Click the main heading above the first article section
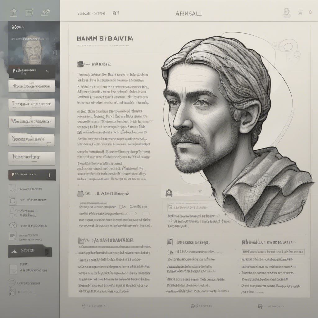Viewport: 318px width, 318px height. pyautogui.click(x=105, y=39)
